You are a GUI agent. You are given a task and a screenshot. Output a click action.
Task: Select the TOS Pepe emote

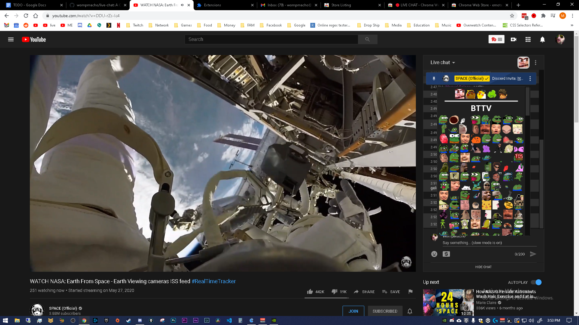tap(519, 157)
